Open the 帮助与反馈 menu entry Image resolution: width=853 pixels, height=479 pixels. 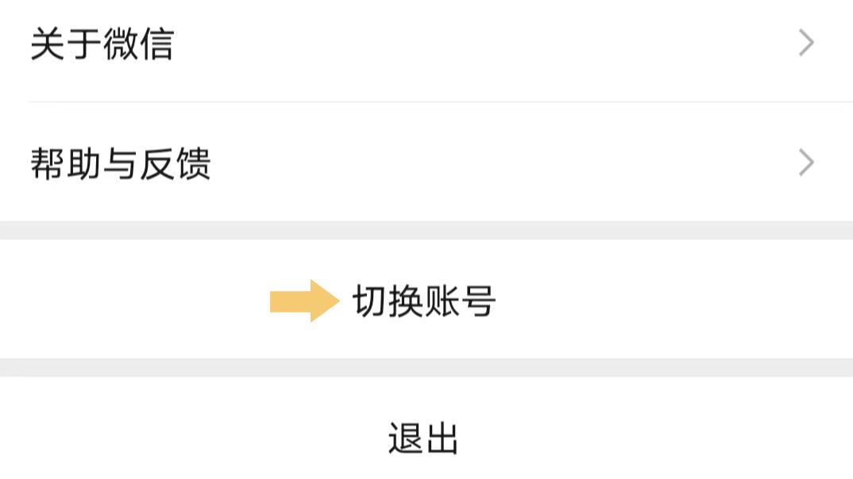(x=120, y=164)
